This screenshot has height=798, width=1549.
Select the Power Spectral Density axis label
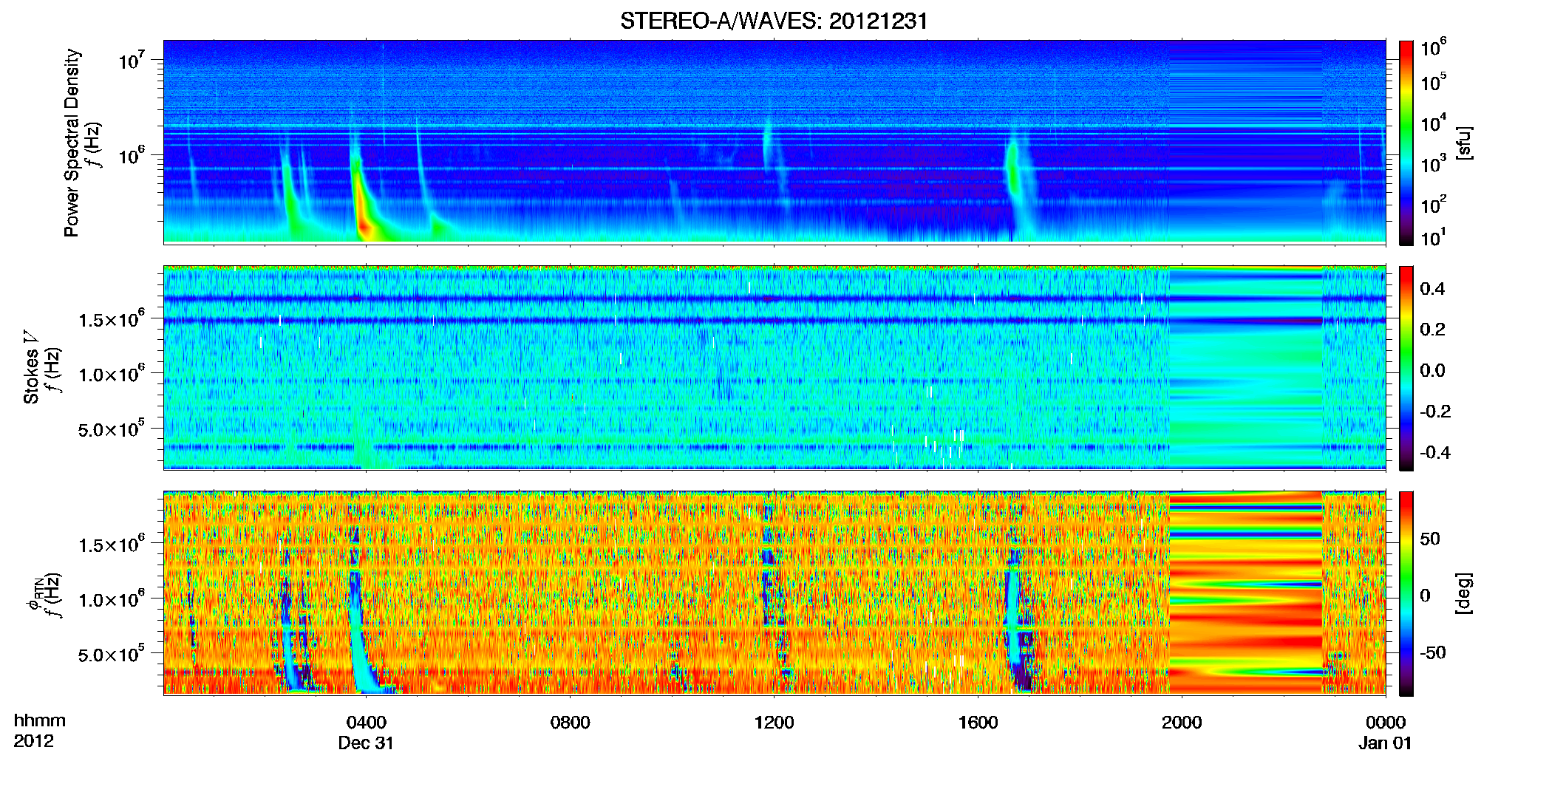72,143
